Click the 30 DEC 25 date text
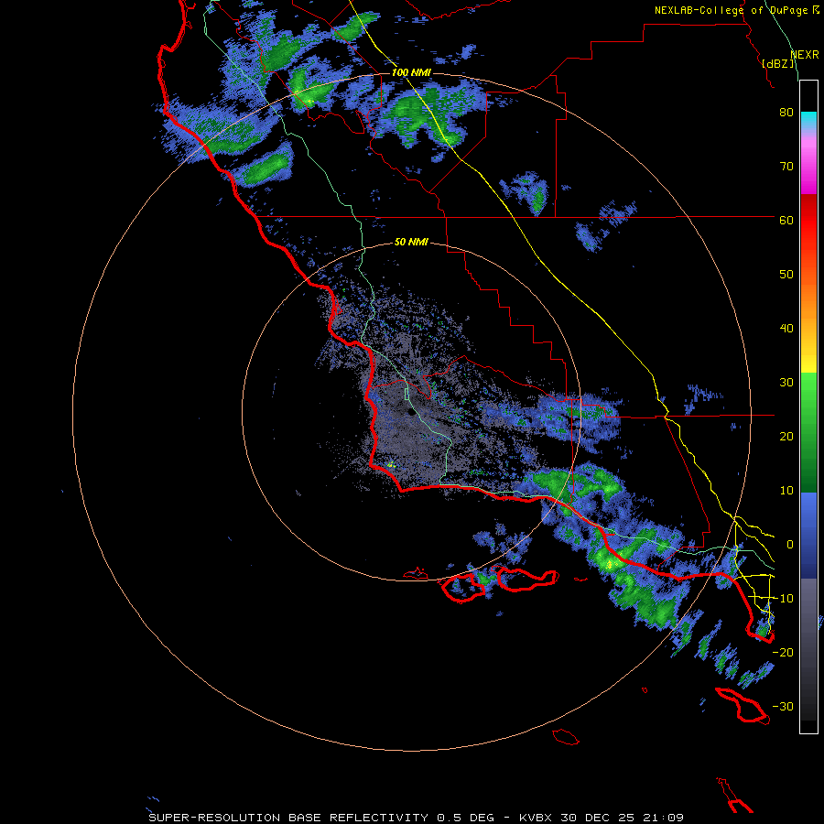 pyautogui.click(x=598, y=818)
